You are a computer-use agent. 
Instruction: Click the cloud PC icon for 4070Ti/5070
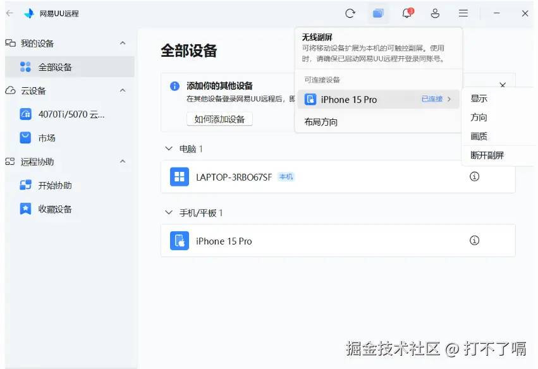point(25,114)
